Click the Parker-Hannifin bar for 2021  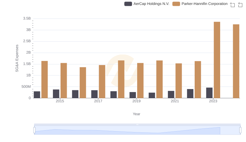[179, 81]
